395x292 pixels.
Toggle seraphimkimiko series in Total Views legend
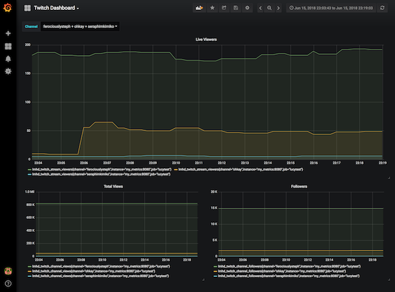(x=100, y=276)
